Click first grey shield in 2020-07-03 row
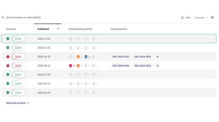 tap(70, 75)
